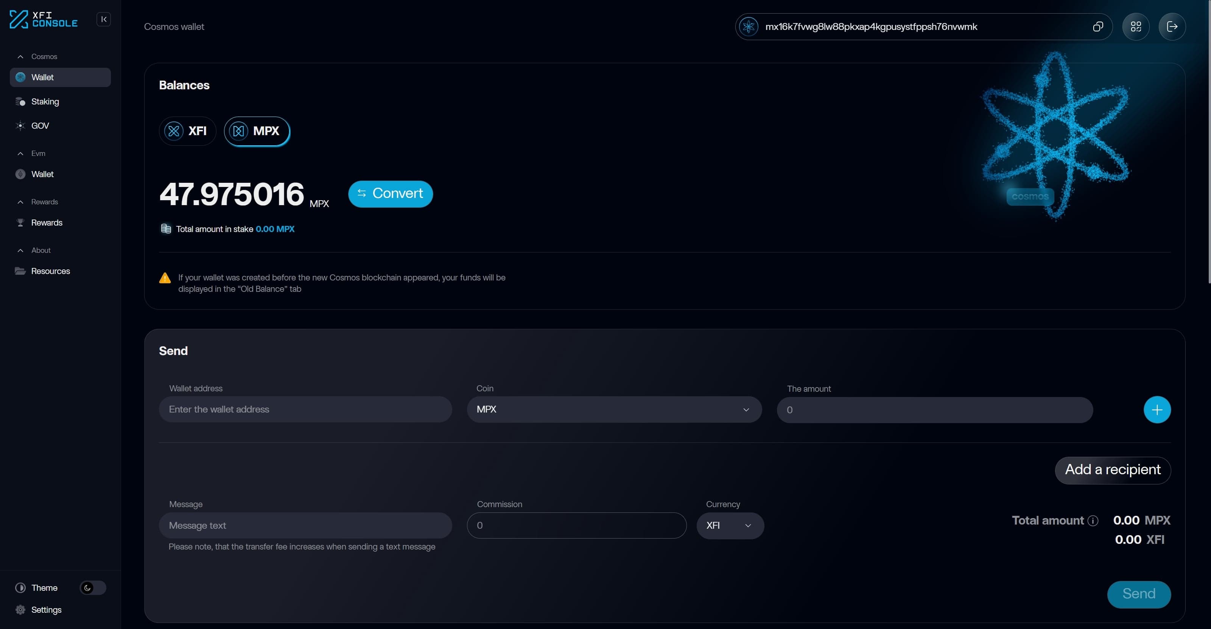
Task: Open Staking in the sidebar
Action: [x=60, y=101]
